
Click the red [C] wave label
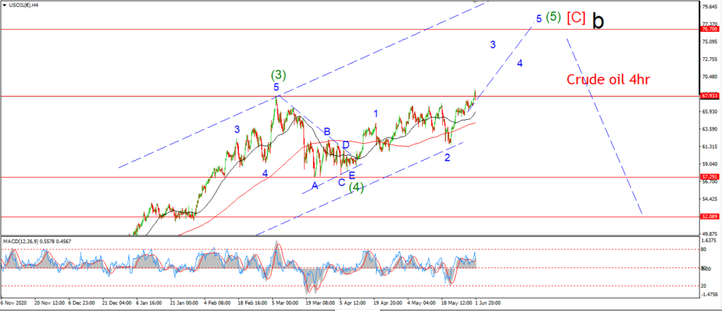click(x=576, y=18)
